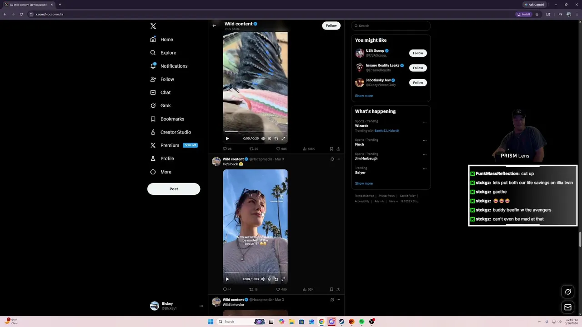Open Grok in the sidebar
This screenshot has height=327, width=582.
coord(160,105)
